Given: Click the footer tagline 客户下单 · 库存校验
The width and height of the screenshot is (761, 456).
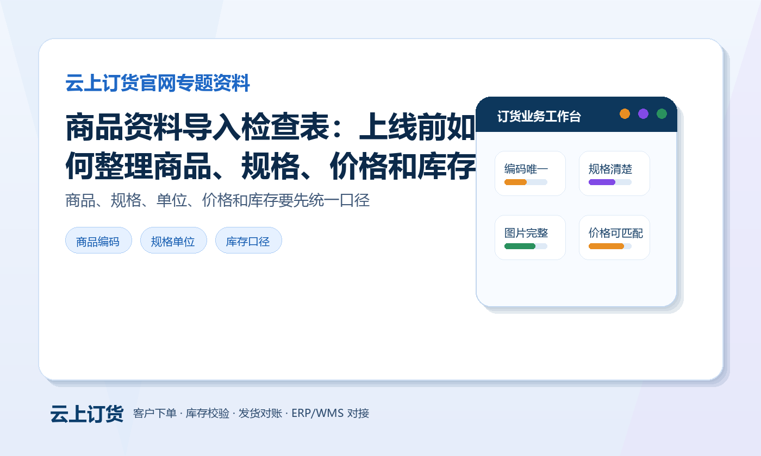Looking at the screenshot, I should tap(181, 414).
